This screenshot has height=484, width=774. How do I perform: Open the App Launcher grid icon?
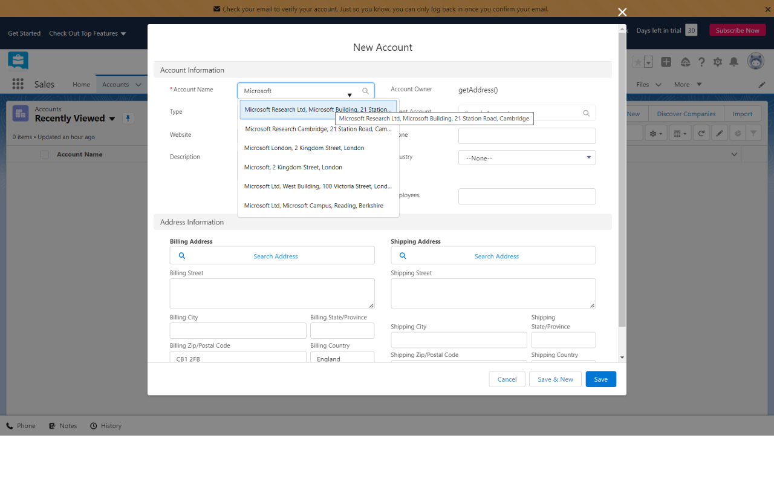coord(18,84)
